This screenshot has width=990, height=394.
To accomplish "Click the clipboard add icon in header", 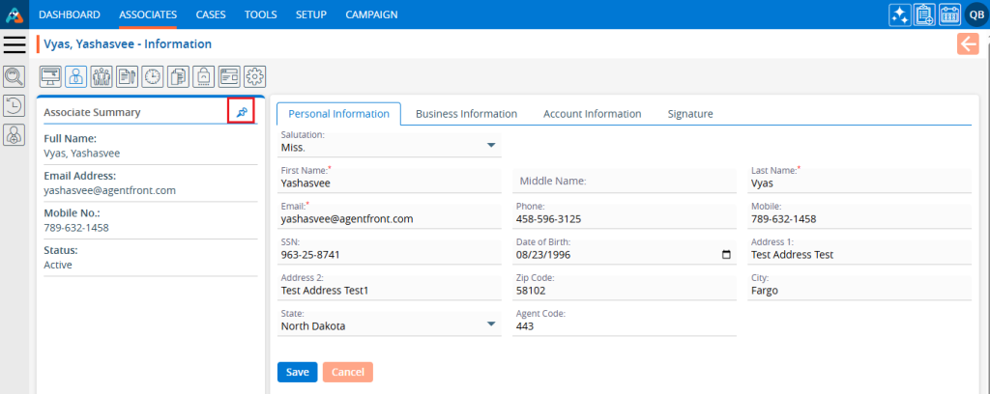I will [x=924, y=14].
